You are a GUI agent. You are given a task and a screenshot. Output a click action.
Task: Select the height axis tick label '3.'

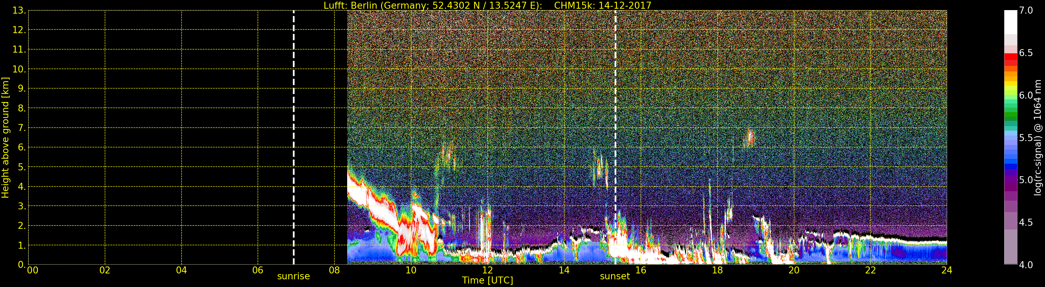coord(22,206)
